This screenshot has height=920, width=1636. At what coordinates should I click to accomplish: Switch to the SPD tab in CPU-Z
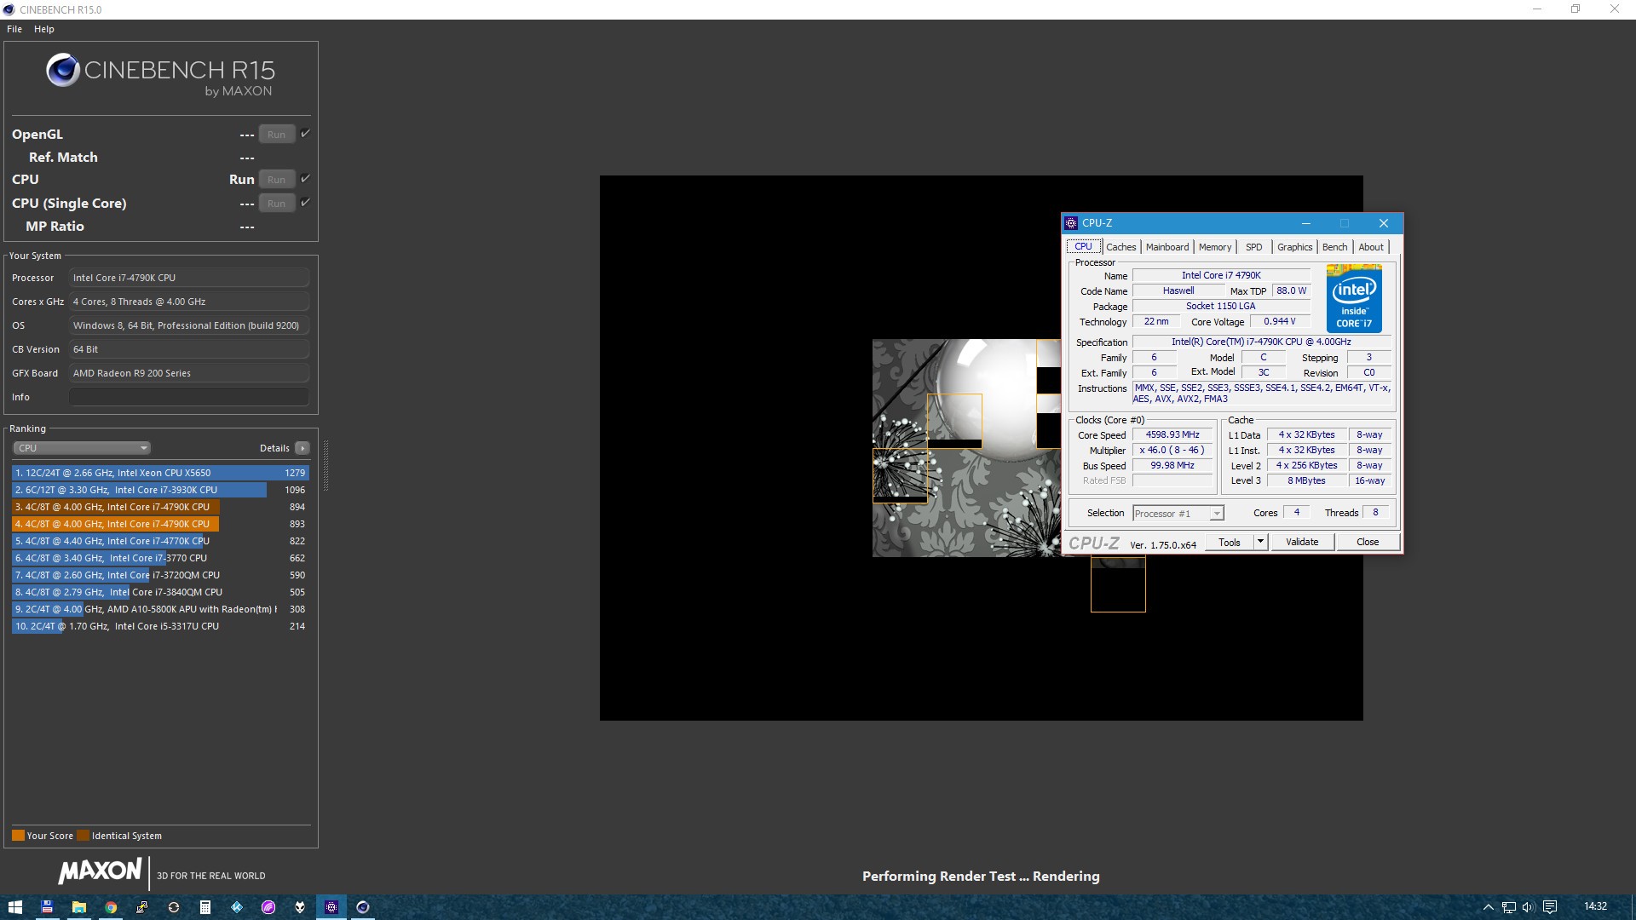[1253, 247]
